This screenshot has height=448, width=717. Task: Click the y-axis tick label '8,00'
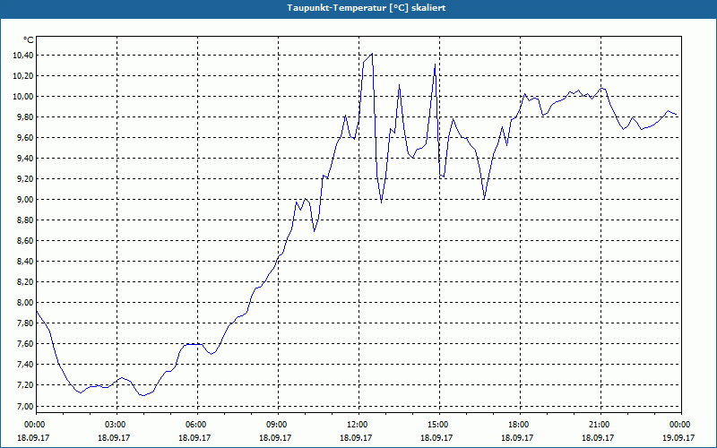pyautogui.click(x=26, y=302)
